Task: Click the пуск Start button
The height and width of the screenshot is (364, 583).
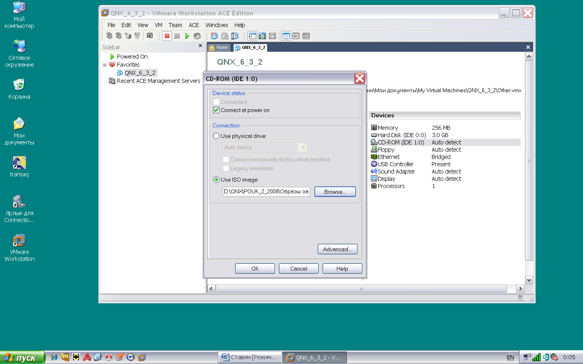Action: [22, 358]
